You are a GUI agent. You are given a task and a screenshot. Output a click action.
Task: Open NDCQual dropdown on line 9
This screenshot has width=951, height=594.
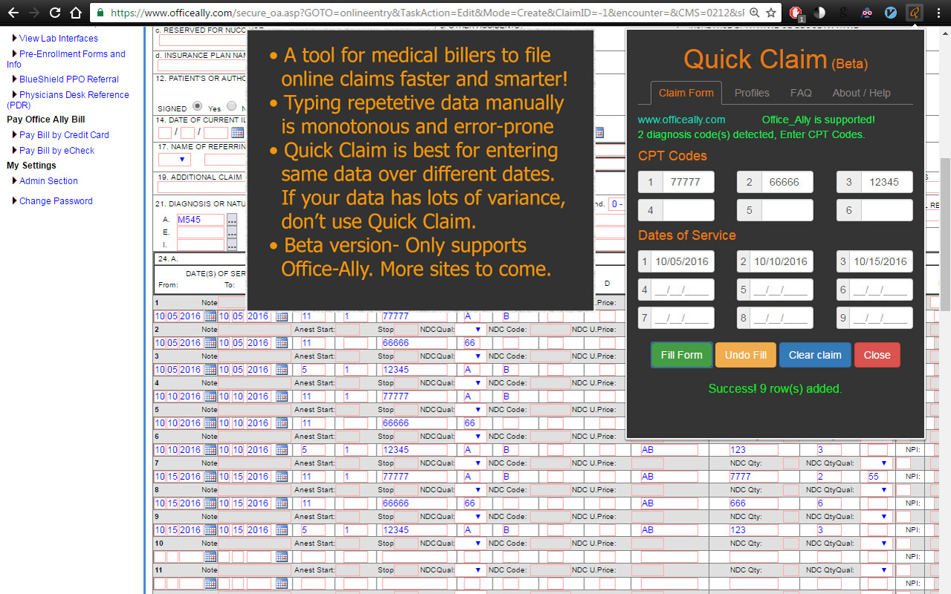click(470, 517)
